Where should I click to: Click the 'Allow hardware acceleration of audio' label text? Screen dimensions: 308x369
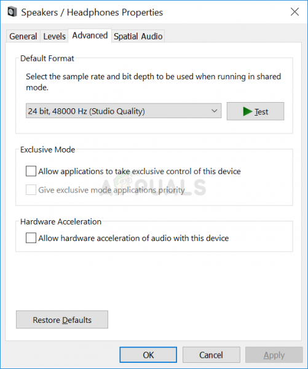click(133, 238)
